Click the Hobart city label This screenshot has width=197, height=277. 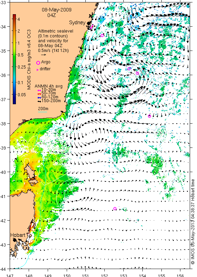pos(18,235)
